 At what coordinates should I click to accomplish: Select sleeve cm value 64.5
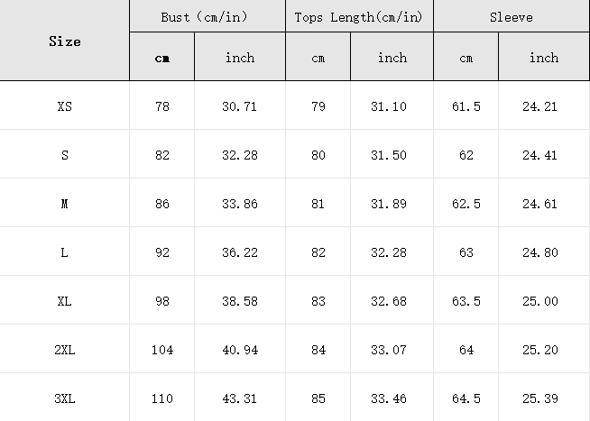(x=466, y=398)
